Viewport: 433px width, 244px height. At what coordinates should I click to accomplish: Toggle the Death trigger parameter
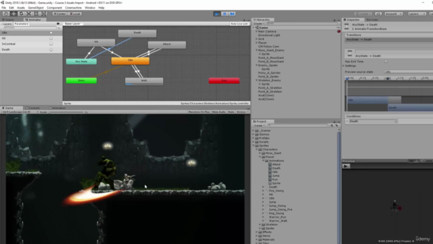click(51, 49)
